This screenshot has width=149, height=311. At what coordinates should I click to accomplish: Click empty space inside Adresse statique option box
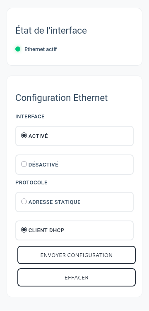108,202
